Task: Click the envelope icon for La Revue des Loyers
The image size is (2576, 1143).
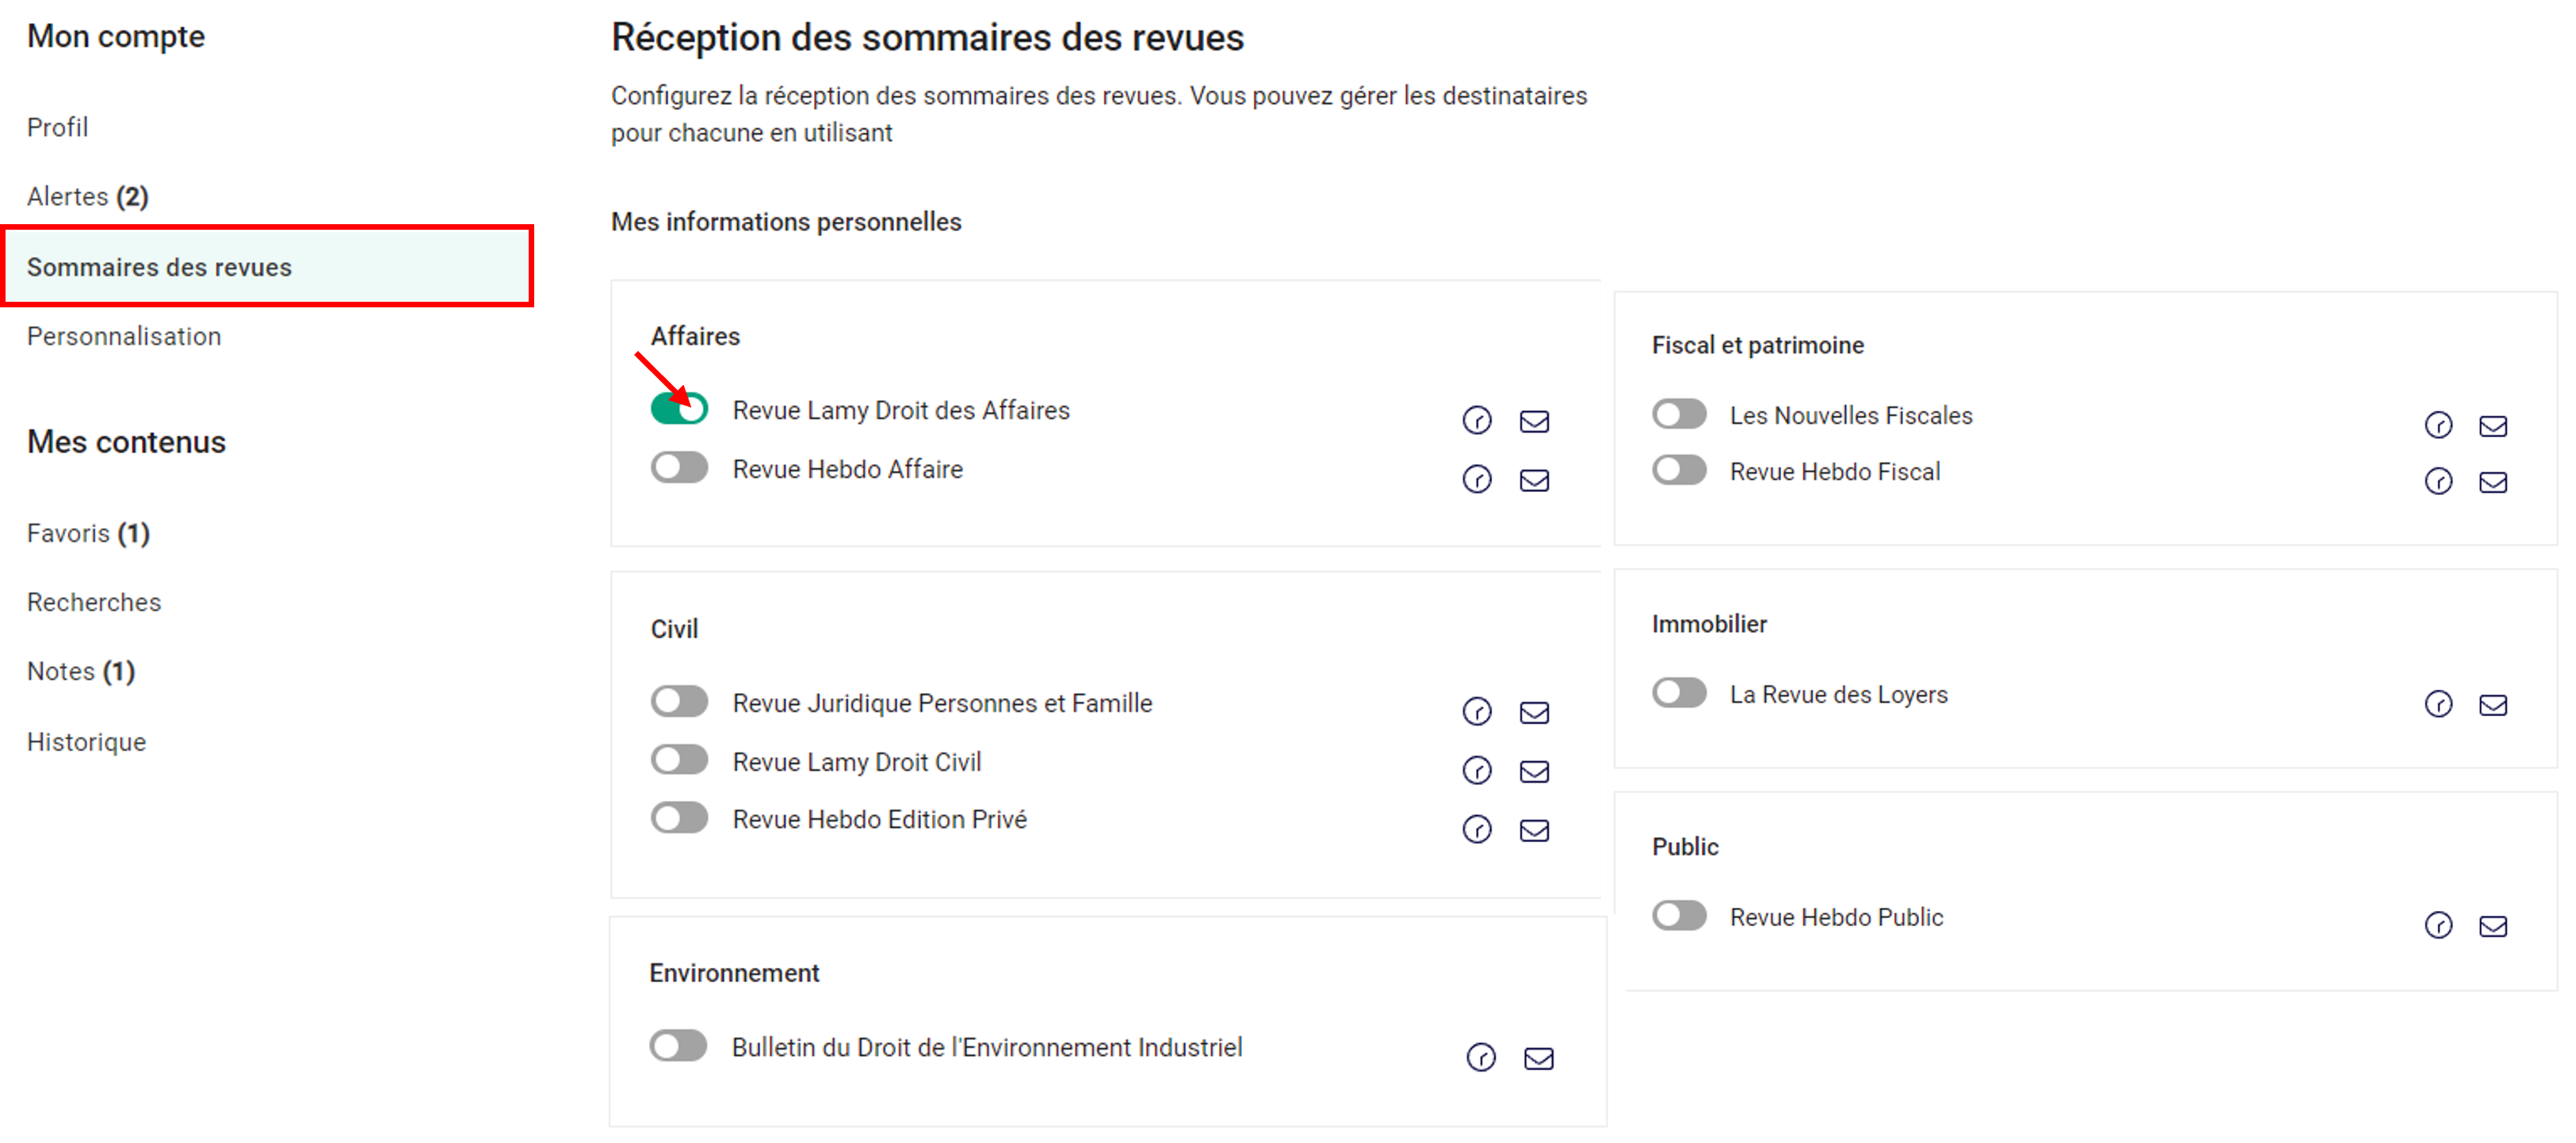Action: tap(2494, 704)
